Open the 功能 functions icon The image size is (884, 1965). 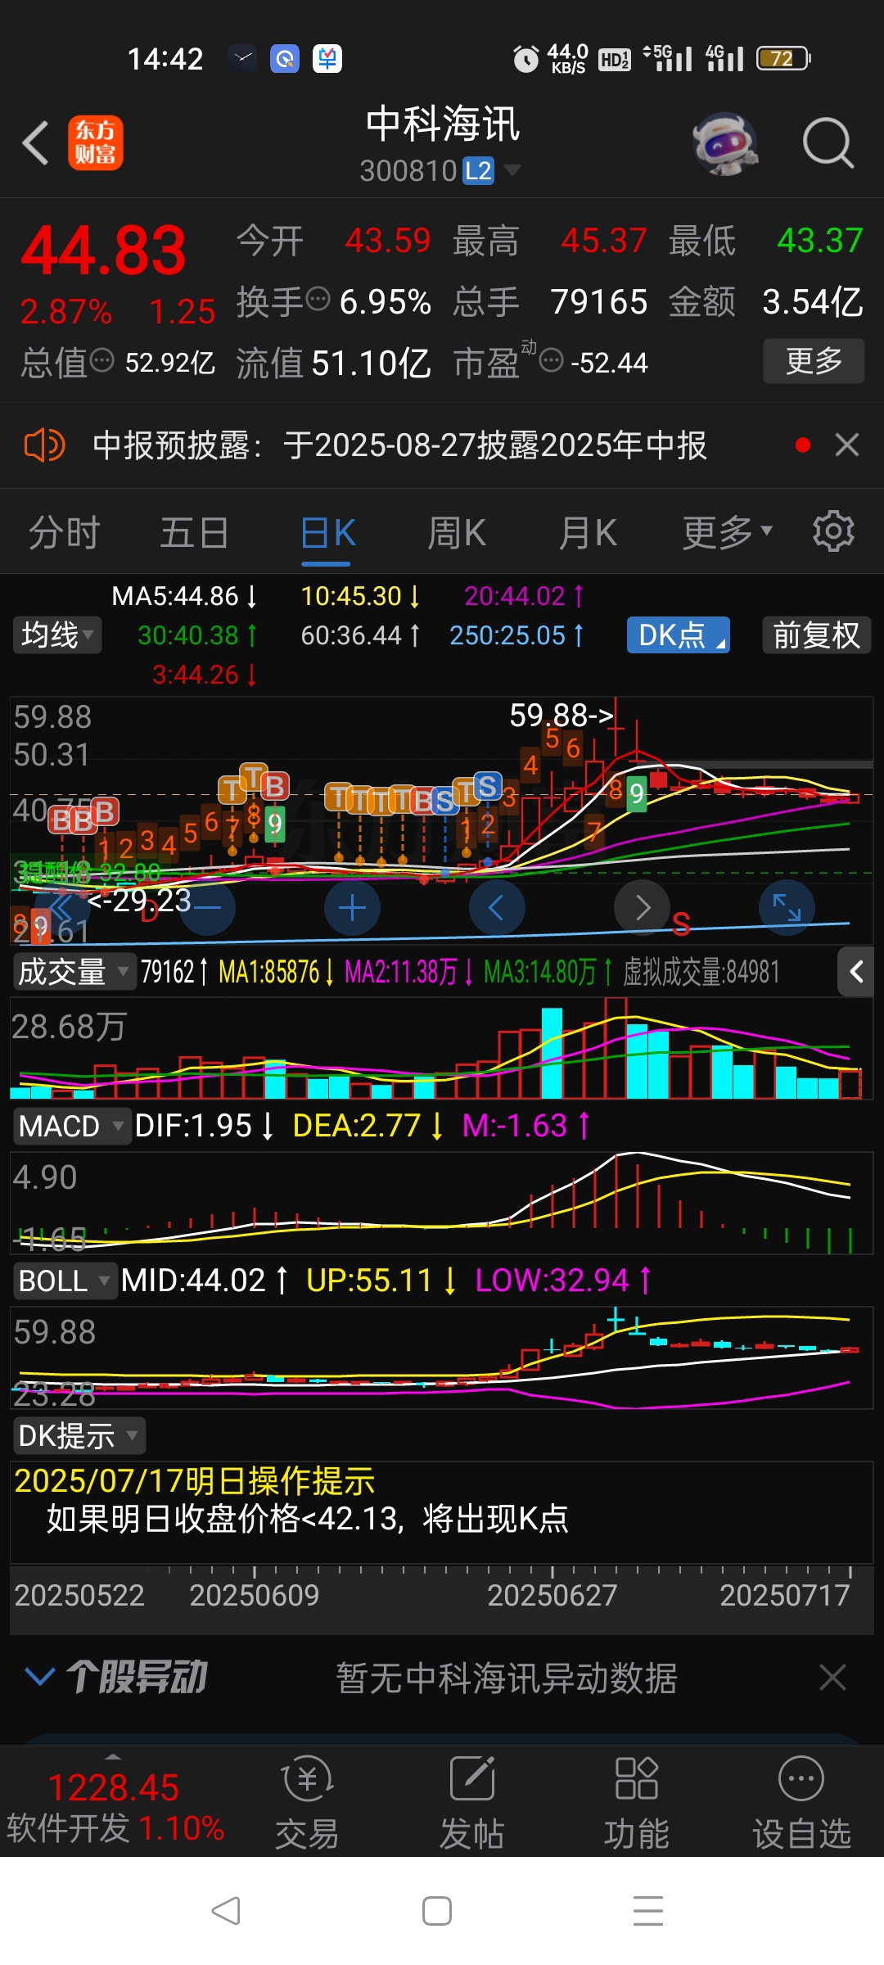tap(637, 1803)
